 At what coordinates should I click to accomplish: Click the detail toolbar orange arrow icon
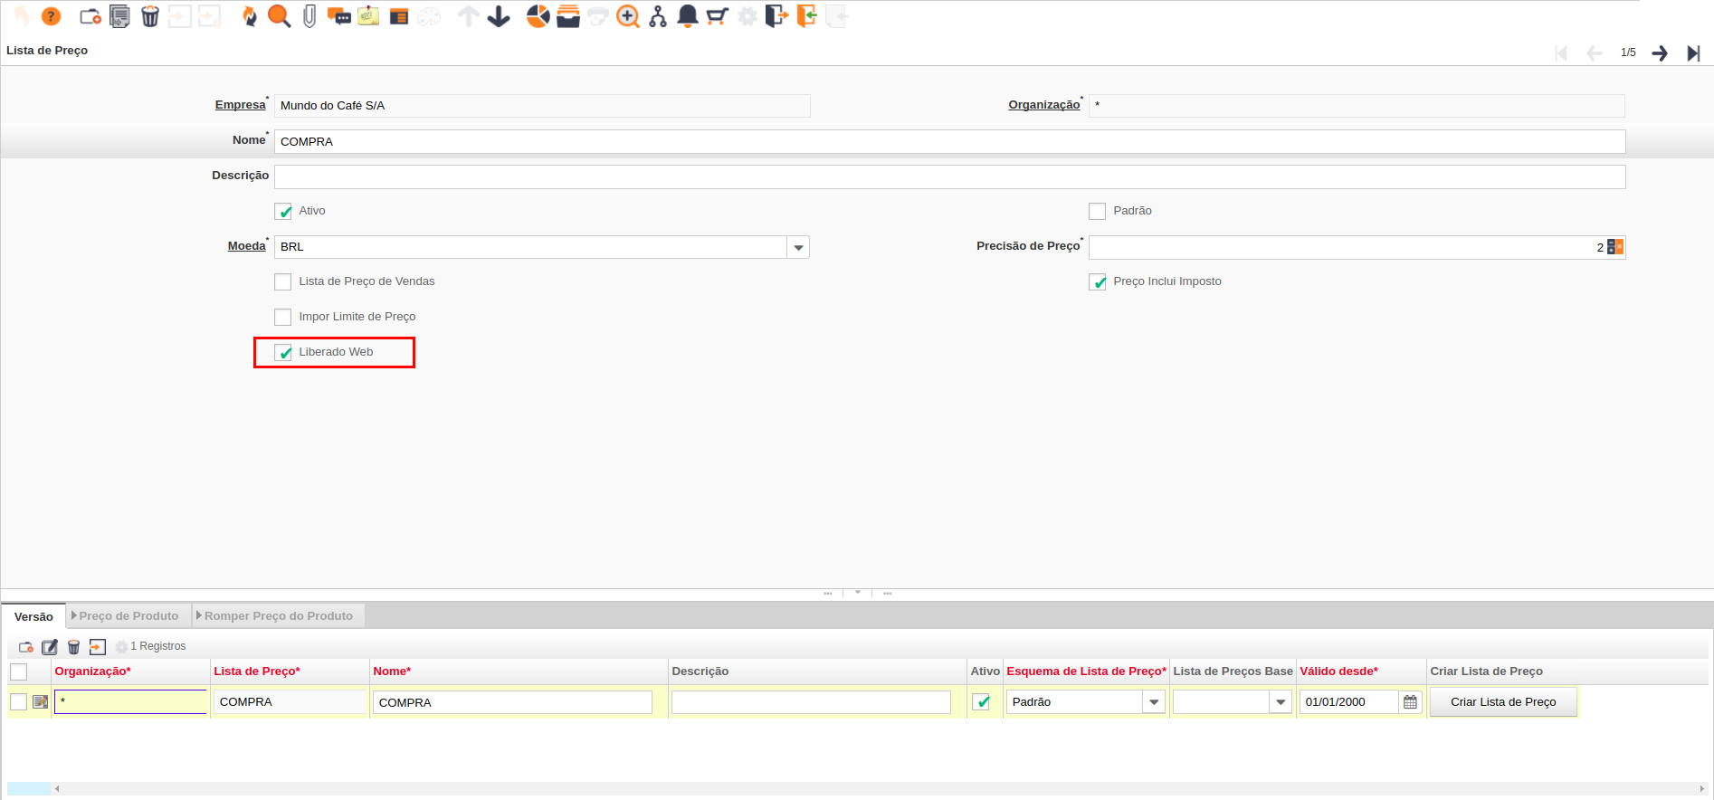[98, 647]
